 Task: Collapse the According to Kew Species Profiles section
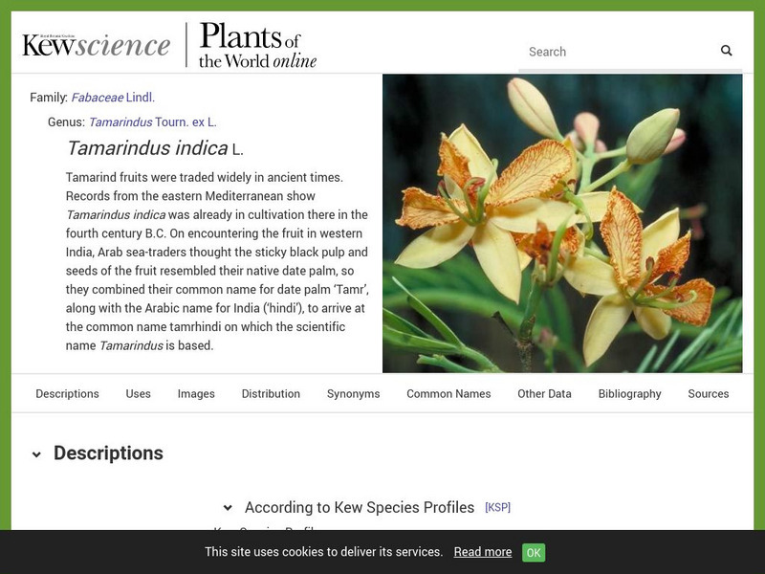tap(228, 506)
